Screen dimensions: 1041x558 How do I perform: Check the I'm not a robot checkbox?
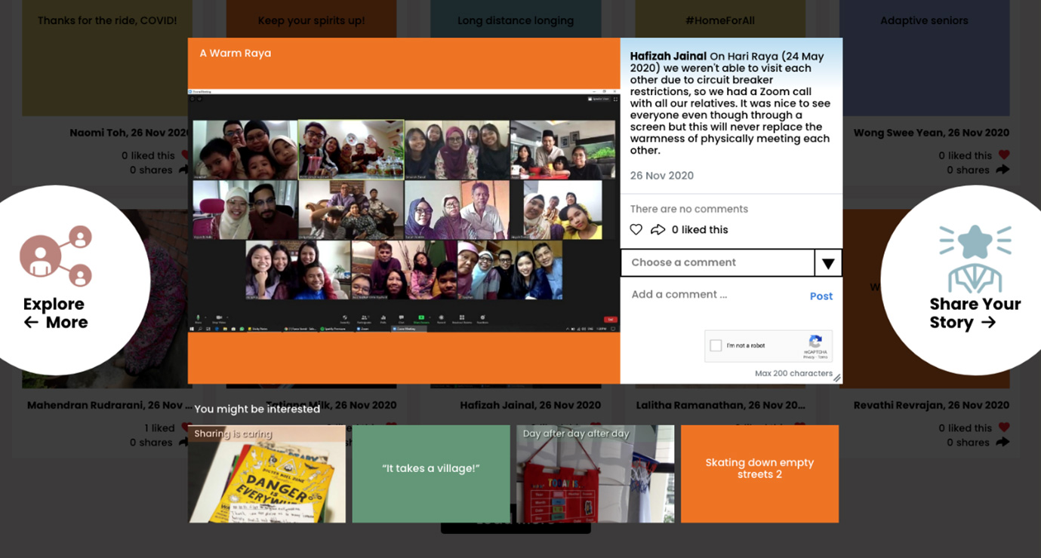tap(716, 345)
